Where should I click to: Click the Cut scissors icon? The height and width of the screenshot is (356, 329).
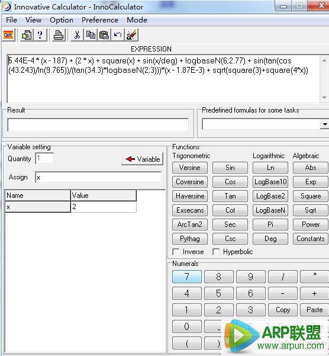77,35
